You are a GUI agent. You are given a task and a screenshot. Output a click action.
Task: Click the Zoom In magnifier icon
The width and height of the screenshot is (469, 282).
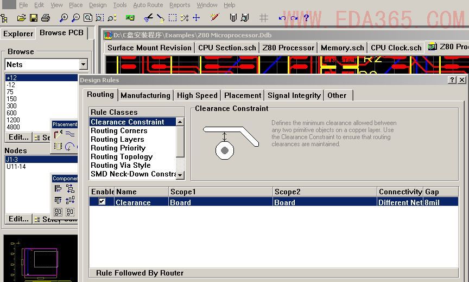[64, 18]
